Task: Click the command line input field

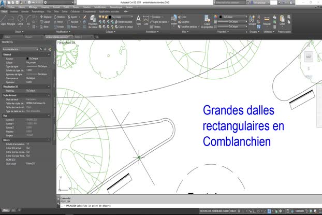Action: (x=191, y=206)
